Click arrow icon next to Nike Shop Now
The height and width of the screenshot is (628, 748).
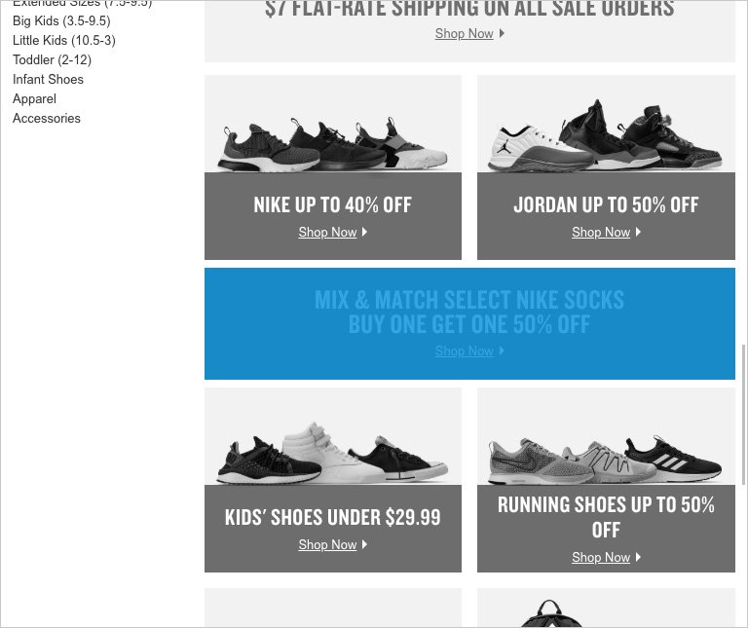point(365,232)
